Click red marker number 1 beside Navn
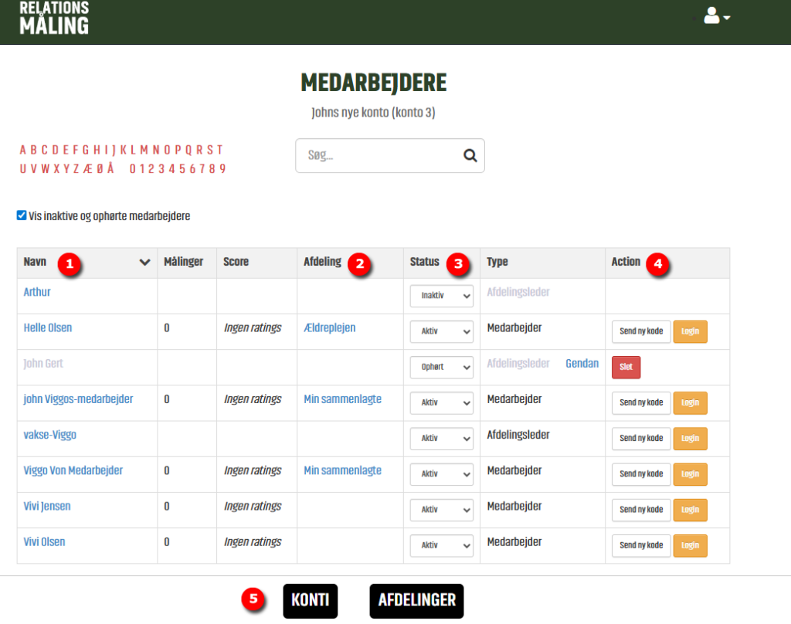 (70, 263)
